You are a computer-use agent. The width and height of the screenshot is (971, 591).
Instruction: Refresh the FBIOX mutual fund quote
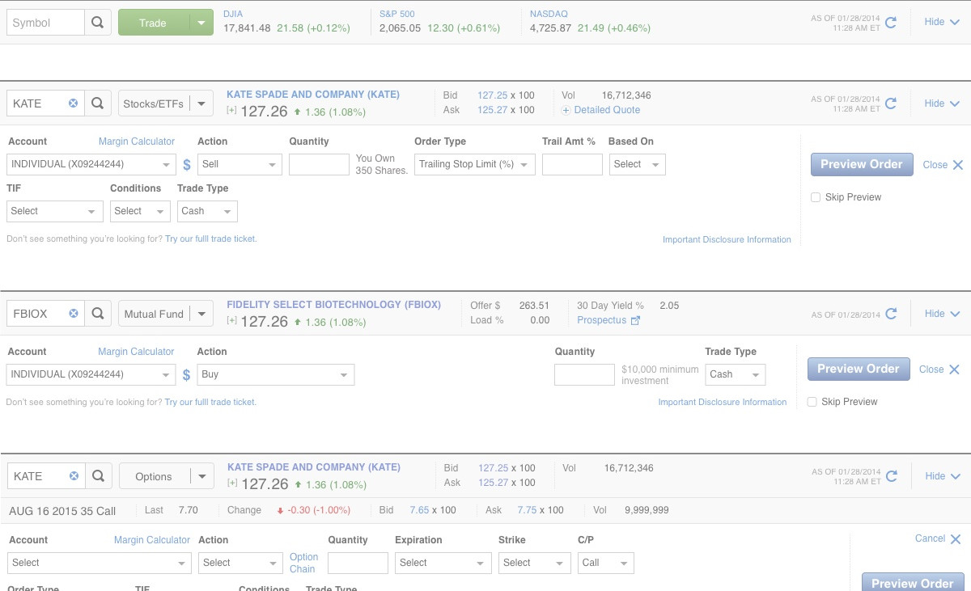[x=891, y=314]
